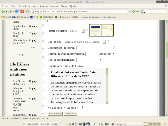This screenshot has width=168, height=126.
Task: Open the Eines menu
Action: pos(64,6)
